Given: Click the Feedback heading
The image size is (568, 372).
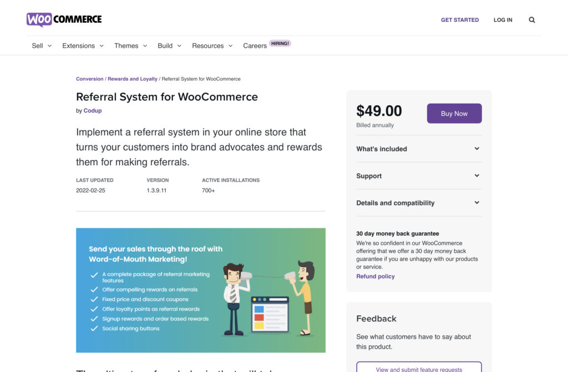Looking at the screenshot, I should click(x=377, y=319).
